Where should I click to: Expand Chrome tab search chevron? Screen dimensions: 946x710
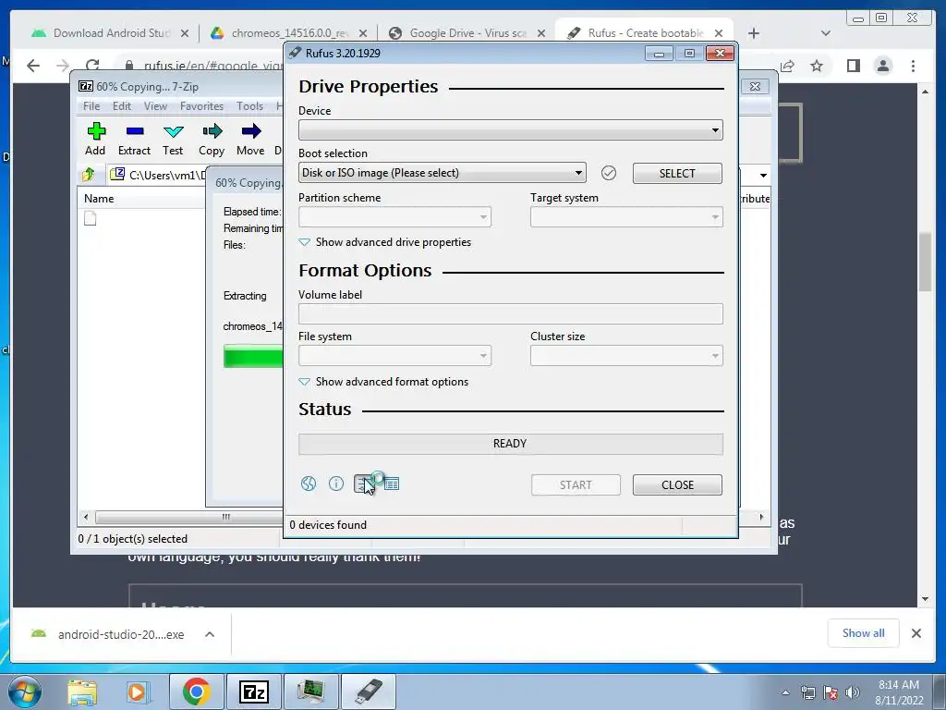[x=826, y=33]
